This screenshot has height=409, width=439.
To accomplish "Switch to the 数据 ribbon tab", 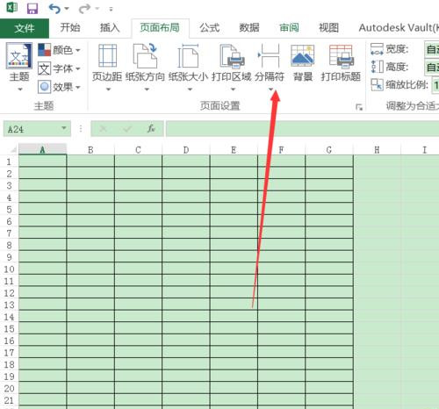I will click(249, 28).
